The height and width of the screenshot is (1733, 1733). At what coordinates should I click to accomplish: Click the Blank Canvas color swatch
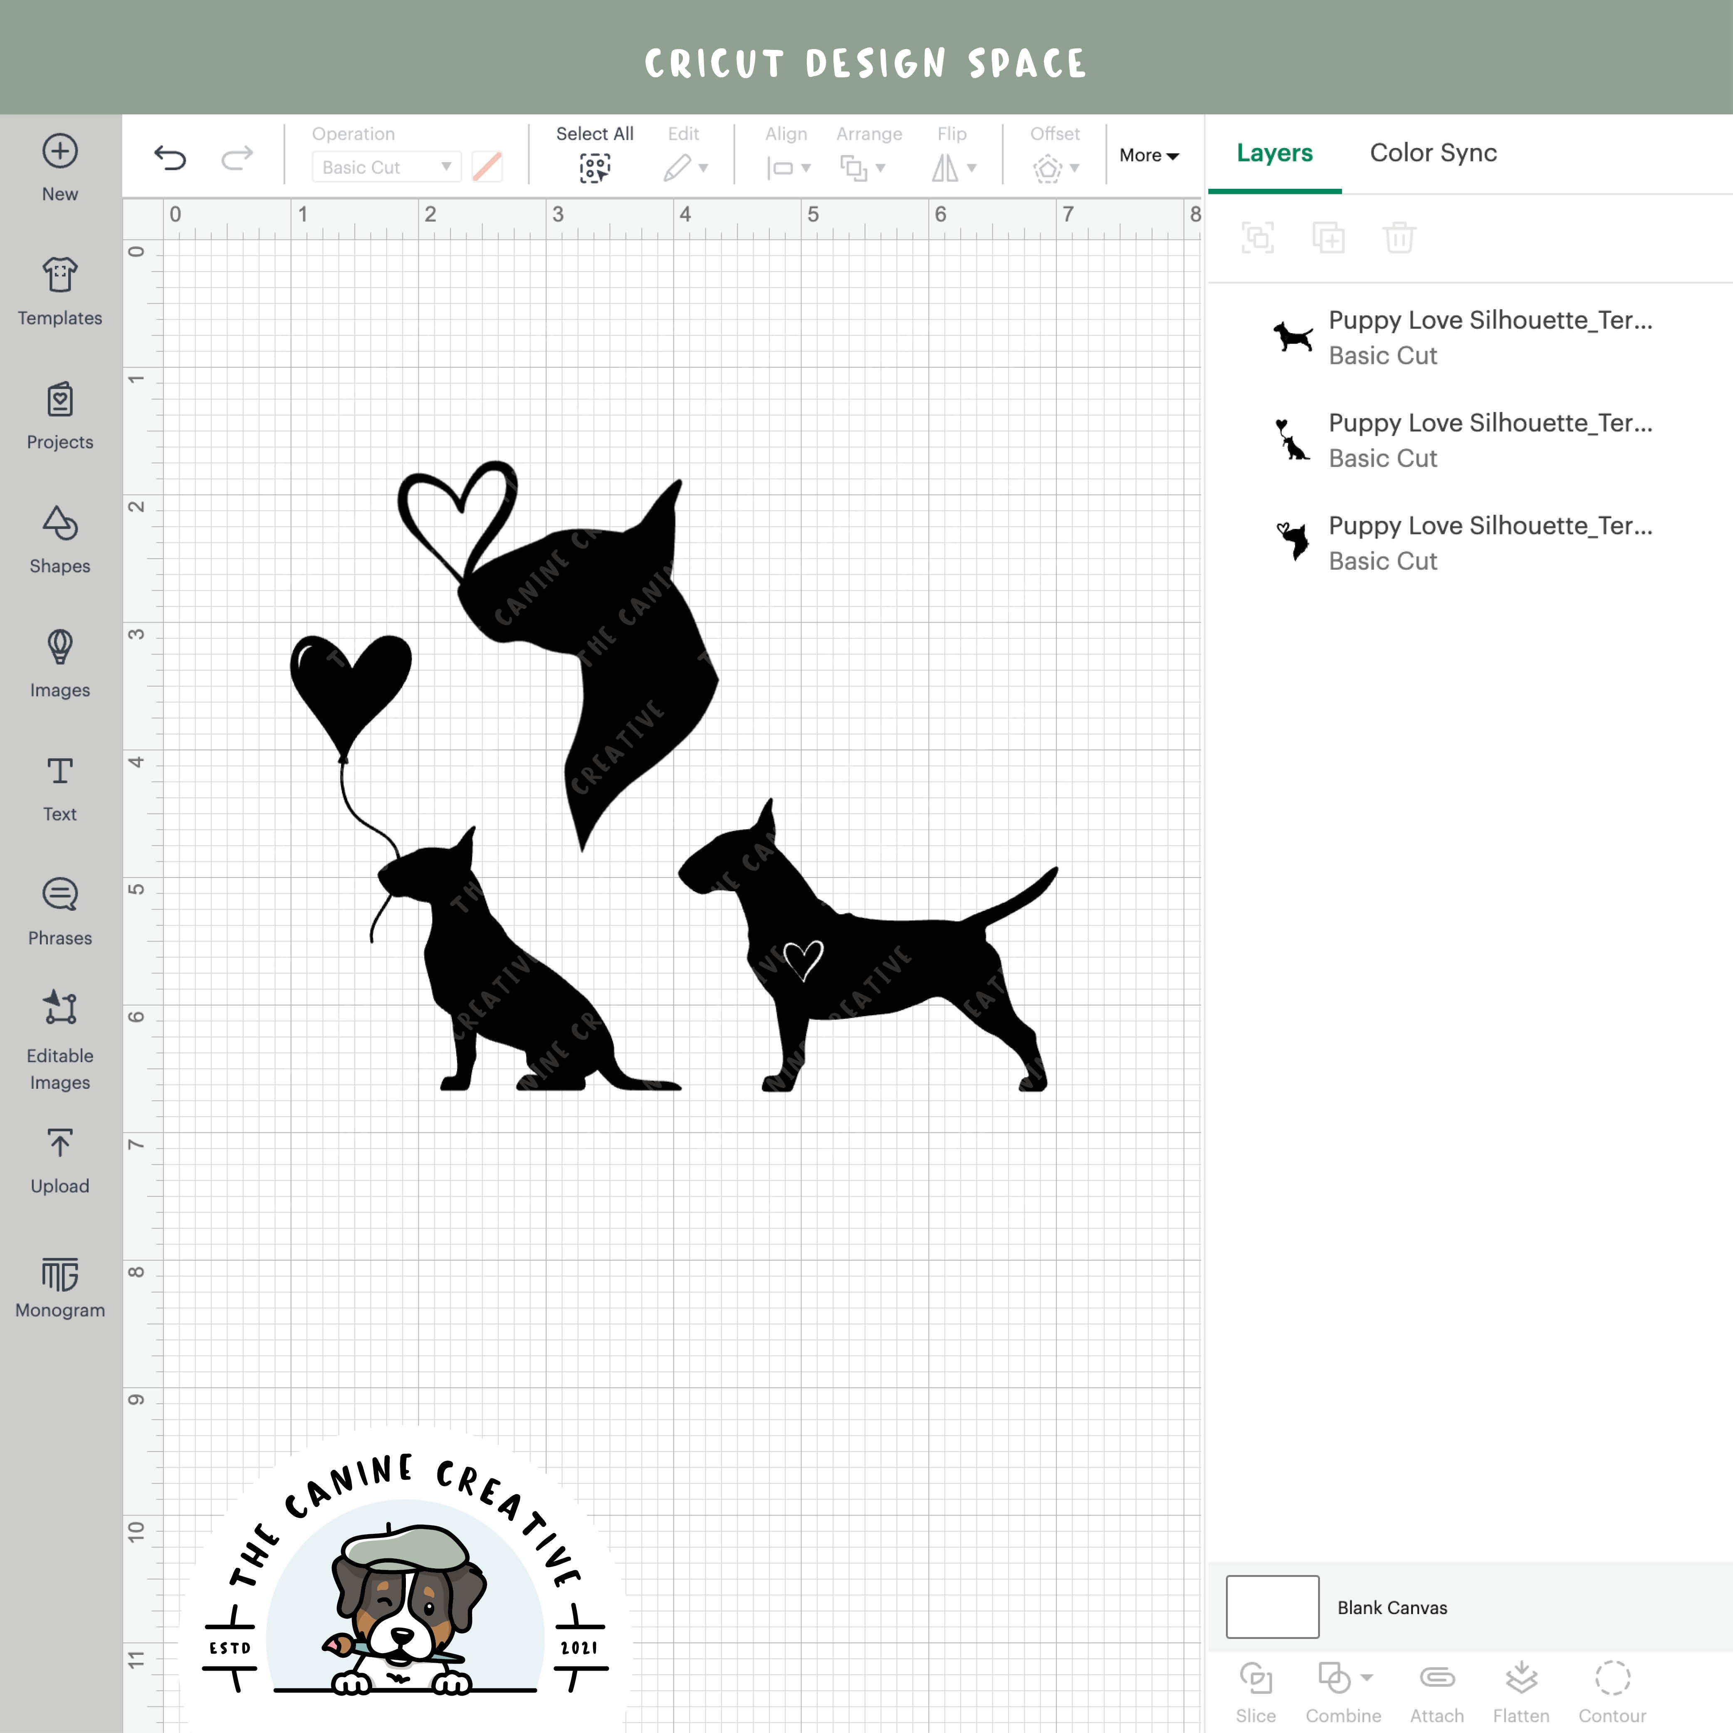1271,1607
